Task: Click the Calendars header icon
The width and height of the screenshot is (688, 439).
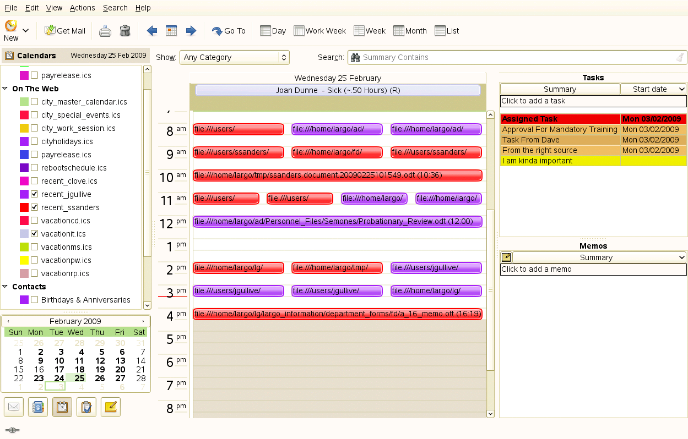Action: point(9,56)
